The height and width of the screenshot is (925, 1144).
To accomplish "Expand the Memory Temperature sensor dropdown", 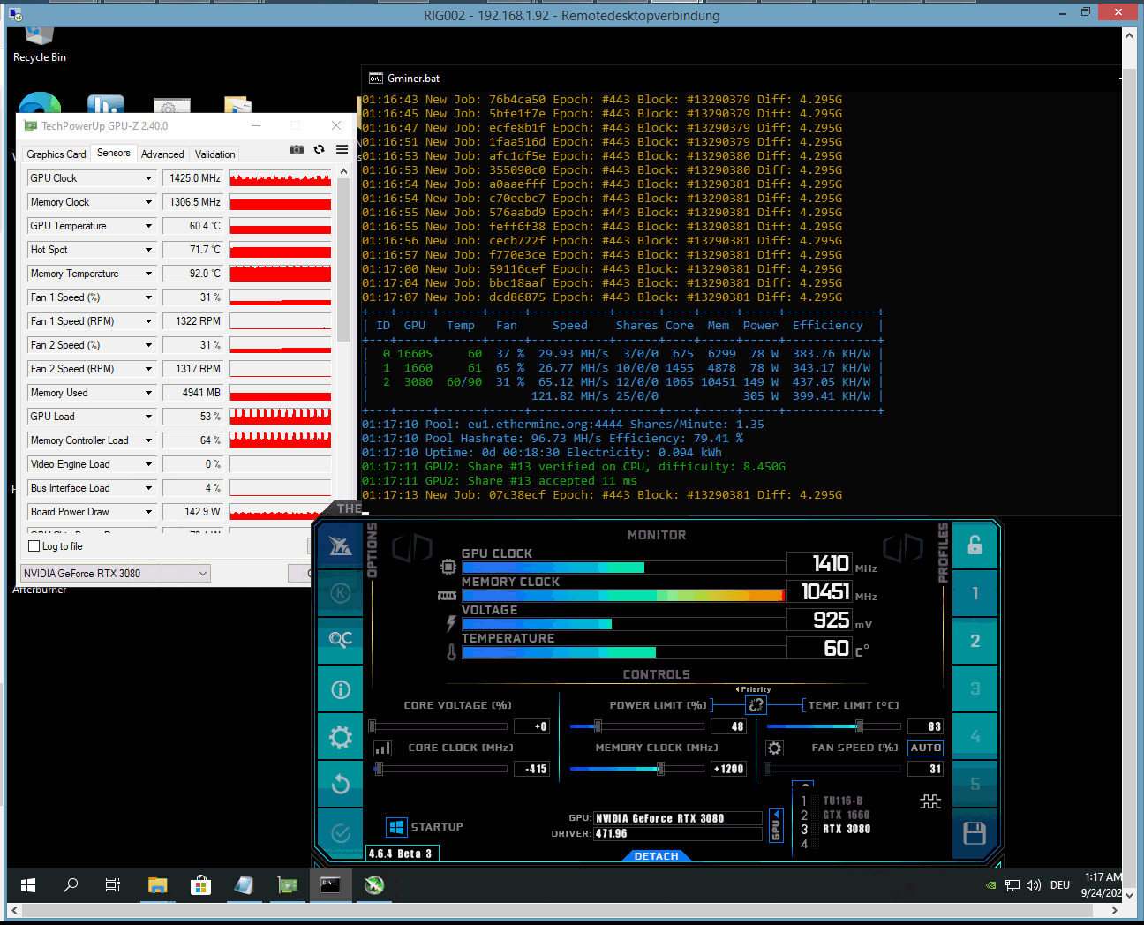I will [148, 274].
